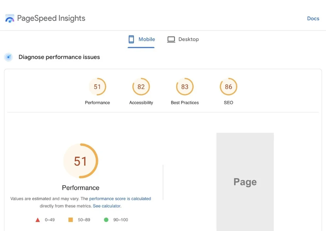Open the See calculator link

tap(106, 206)
